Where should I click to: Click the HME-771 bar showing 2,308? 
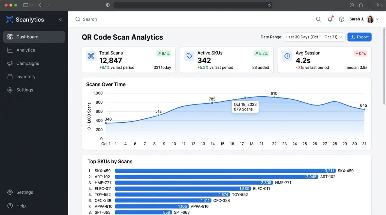coord(194,183)
